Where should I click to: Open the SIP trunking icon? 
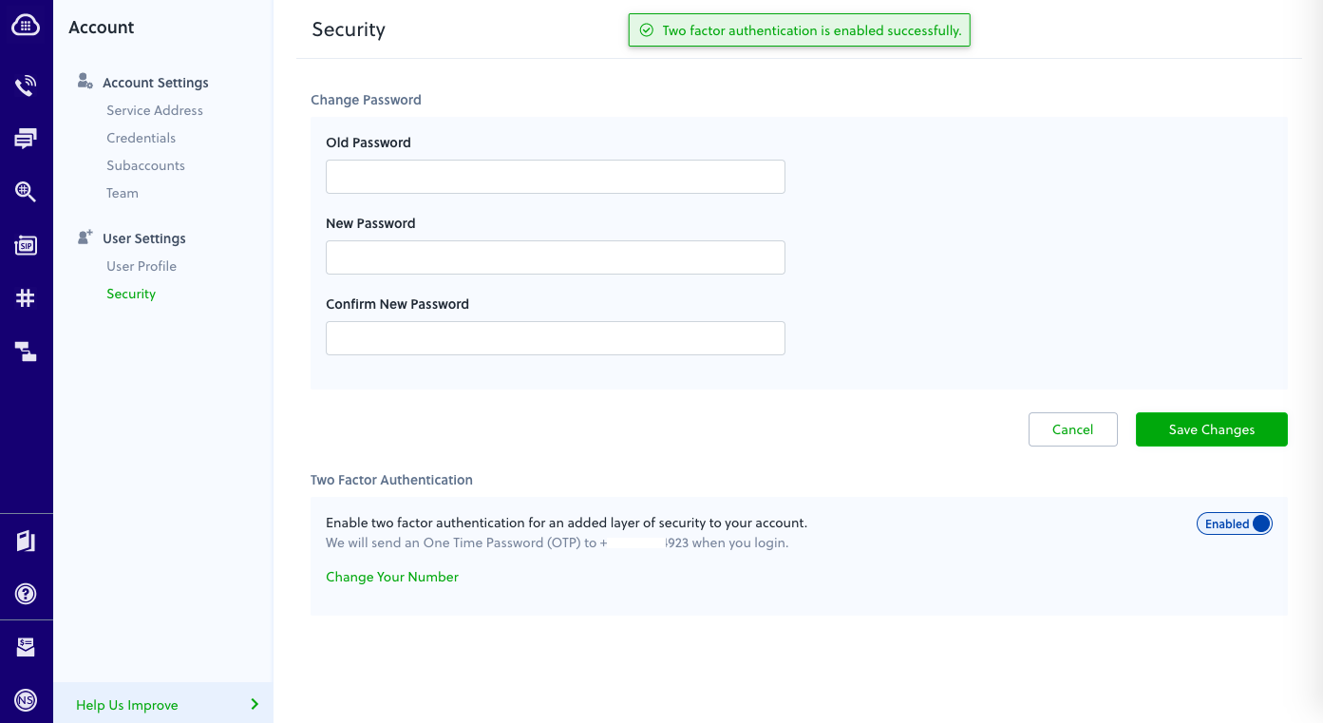[26, 244]
